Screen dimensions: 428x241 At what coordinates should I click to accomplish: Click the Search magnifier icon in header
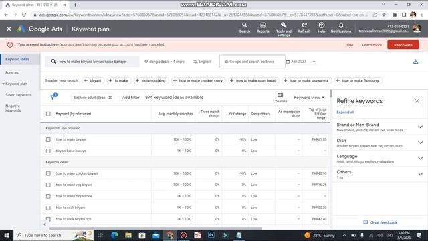245,25
